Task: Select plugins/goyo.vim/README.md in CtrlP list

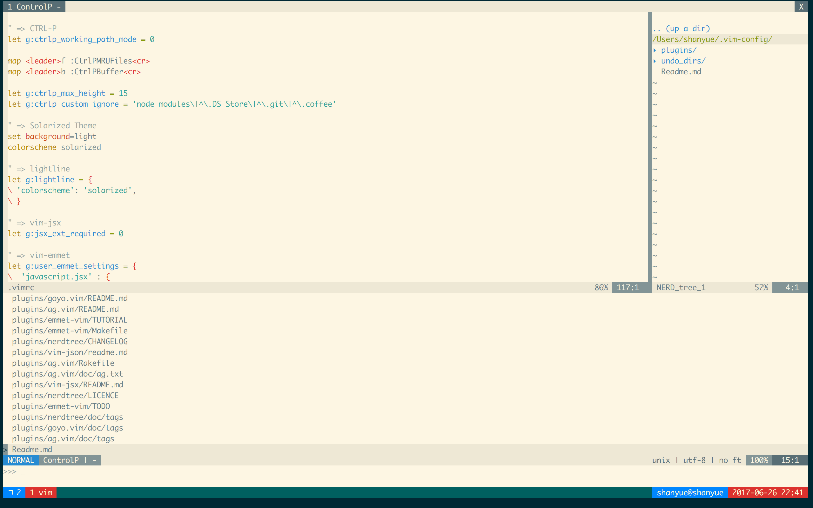Action: pos(70,298)
